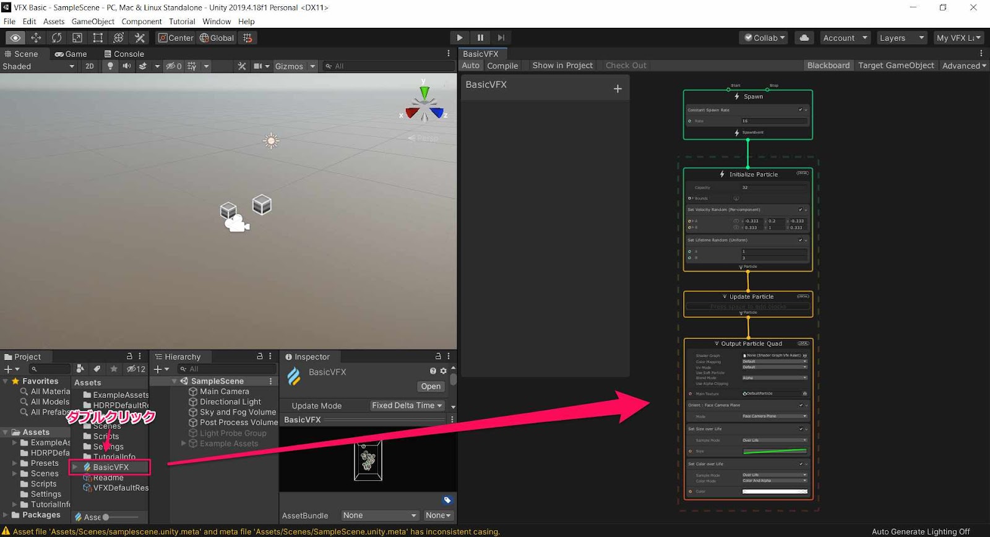Switch to the Console tab
Viewport: 990px width, 537px height.
click(124, 54)
